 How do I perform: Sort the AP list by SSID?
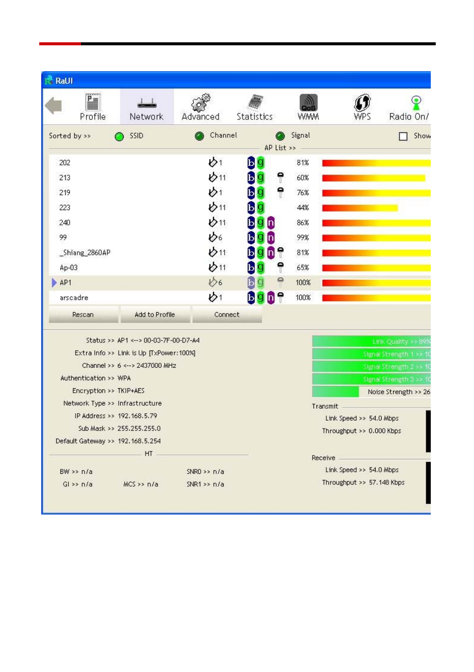pos(119,136)
